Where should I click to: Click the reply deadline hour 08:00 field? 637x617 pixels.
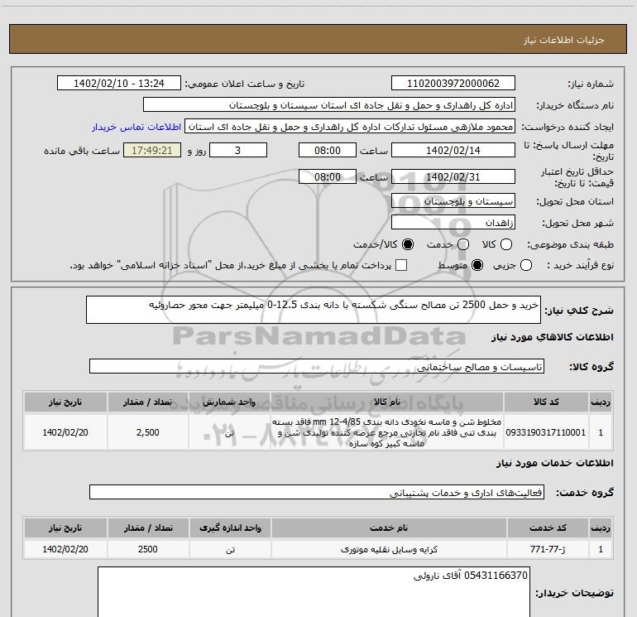point(328,150)
